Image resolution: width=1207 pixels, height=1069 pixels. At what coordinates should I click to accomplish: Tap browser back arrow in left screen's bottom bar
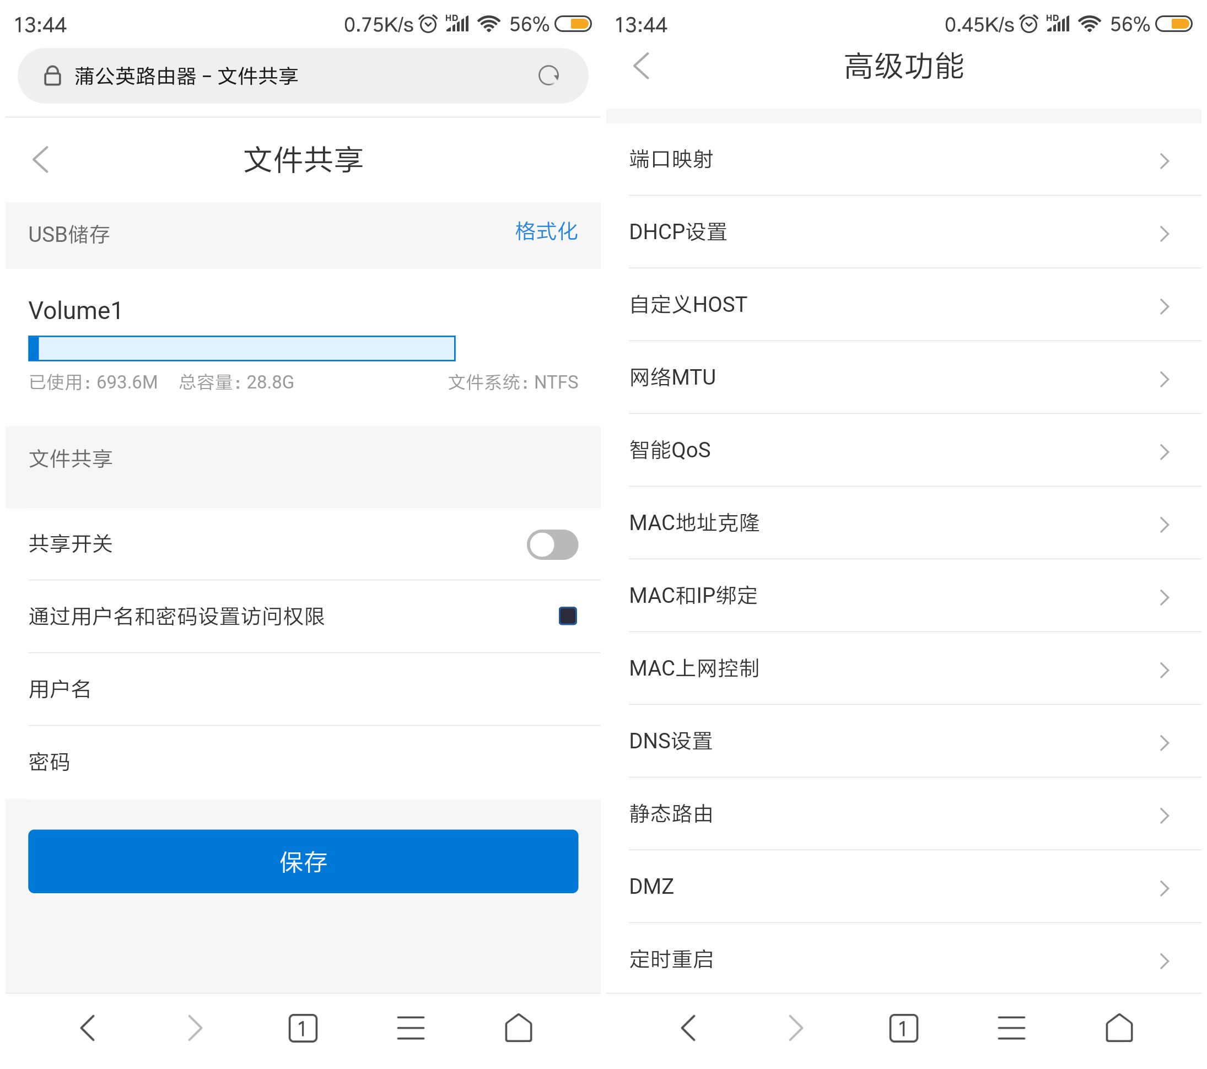tap(88, 1028)
